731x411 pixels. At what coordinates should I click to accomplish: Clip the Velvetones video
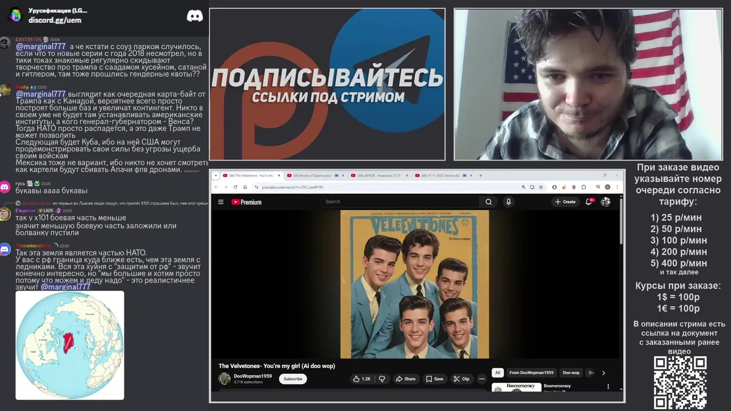[461, 378]
